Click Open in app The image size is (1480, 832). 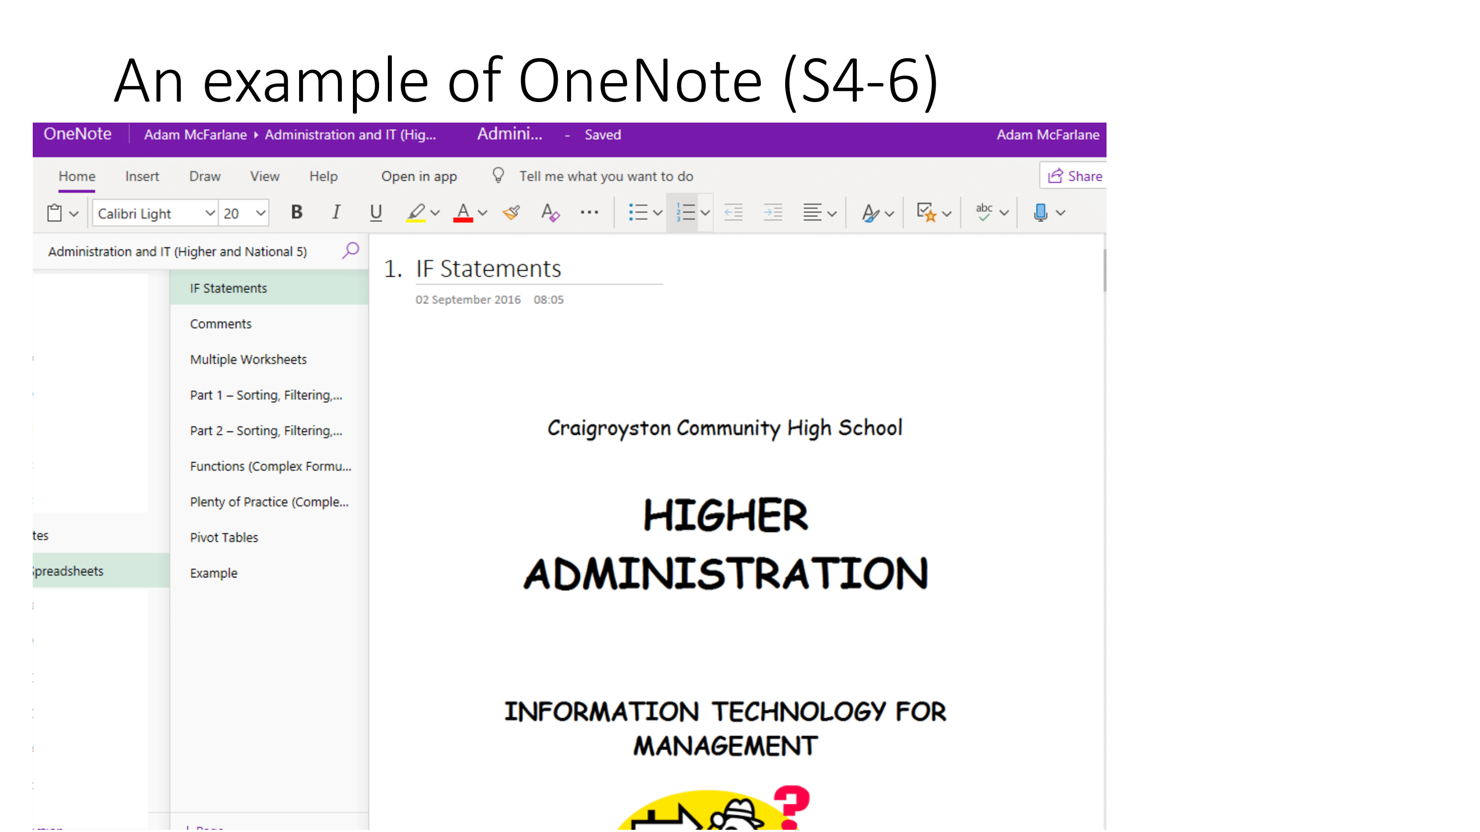(419, 176)
